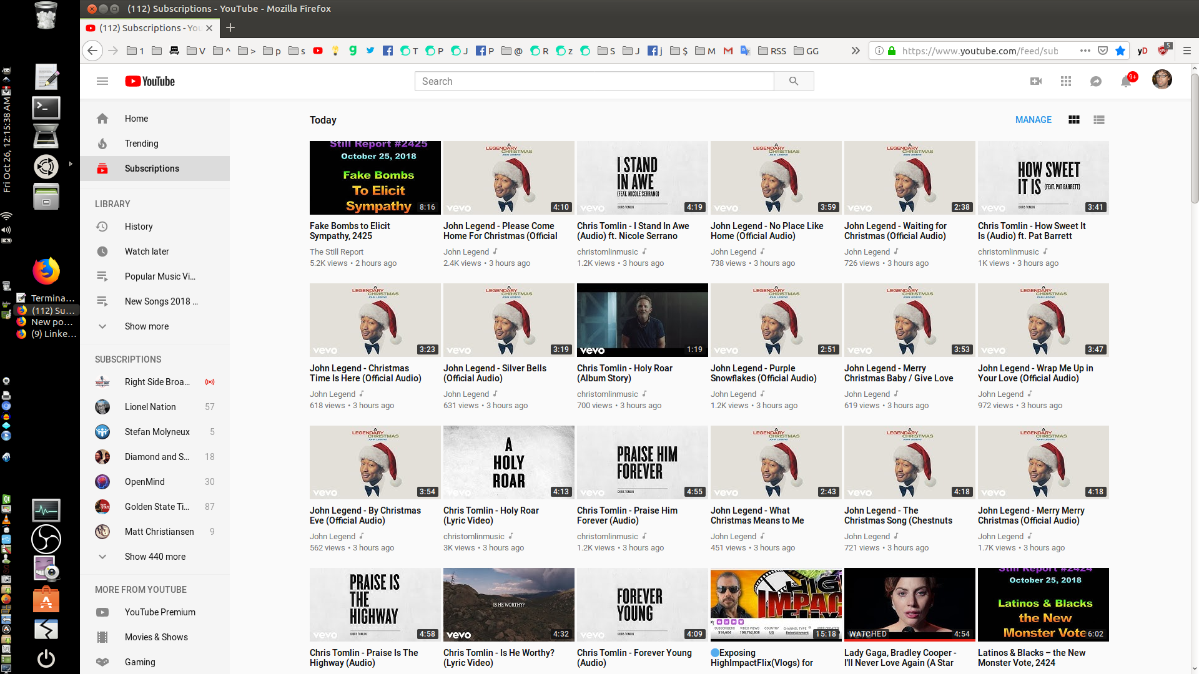The width and height of the screenshot is (1199, 674).
Task: Open Popular Music Videos playlist
Action: 155,276
